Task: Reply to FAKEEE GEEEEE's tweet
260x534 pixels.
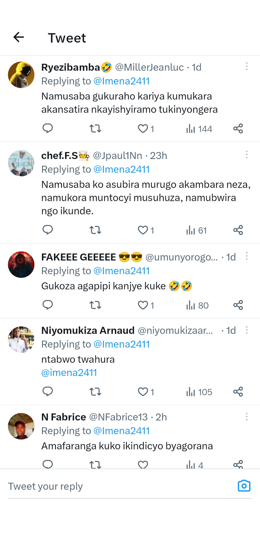Action: (x=48, y=305)
